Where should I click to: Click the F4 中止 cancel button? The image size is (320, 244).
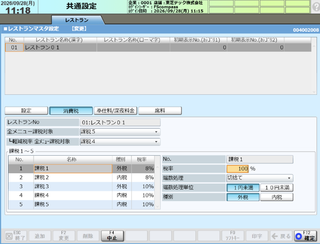(x=112, y=236)
